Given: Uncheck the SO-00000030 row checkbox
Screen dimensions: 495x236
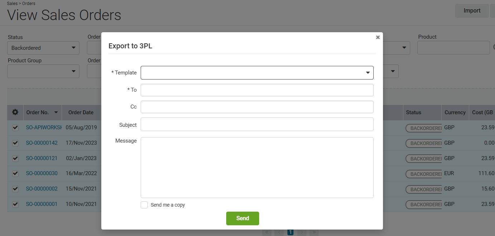Looking at the screenshot, I should click(15, 173).
